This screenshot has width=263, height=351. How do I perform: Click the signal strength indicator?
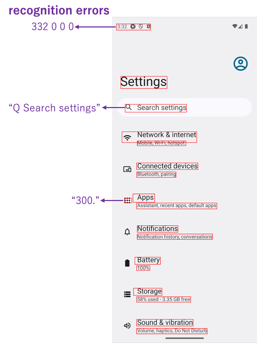coord(240,26)
